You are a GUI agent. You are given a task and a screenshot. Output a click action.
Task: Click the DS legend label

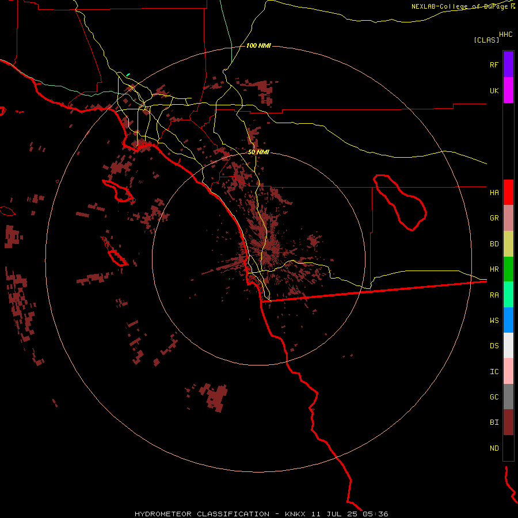[x=494, y=346]
